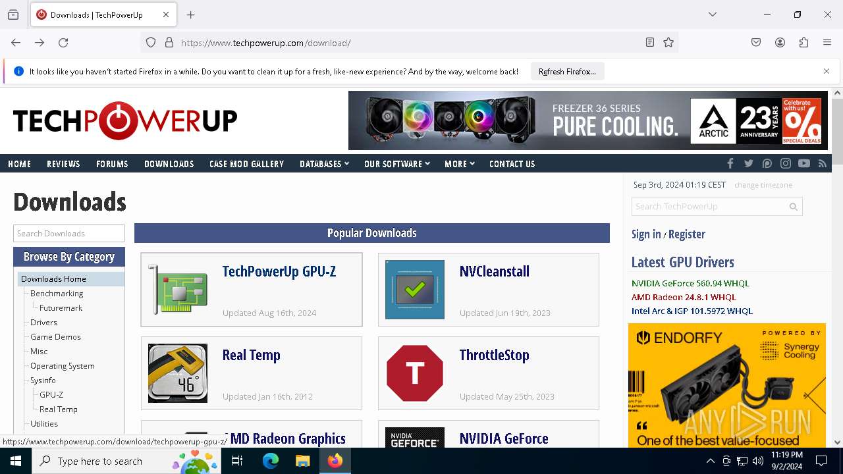The height and width of the screenshot is (474, 843).
Task: Open TechPowerUp Instagram icon
Action: click(785, 163)
